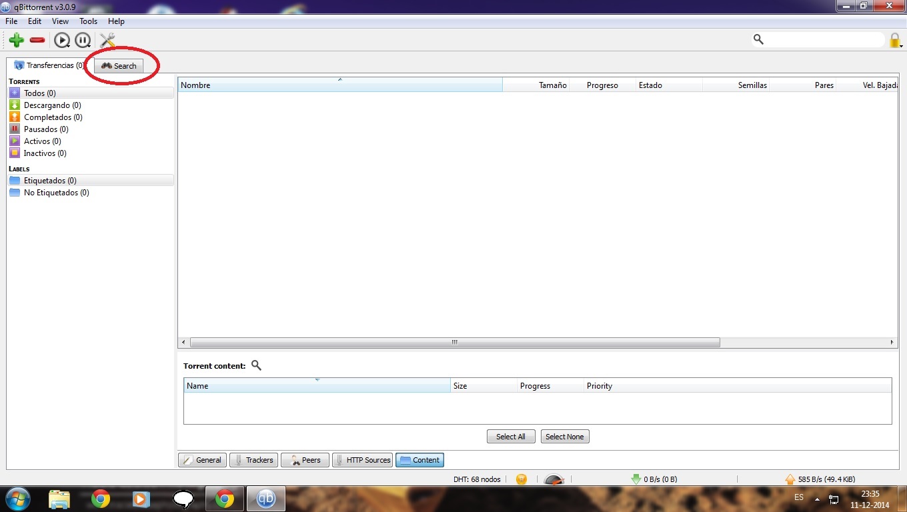Click the Select All button
907x512 pixels.
[x=511, y=437]
